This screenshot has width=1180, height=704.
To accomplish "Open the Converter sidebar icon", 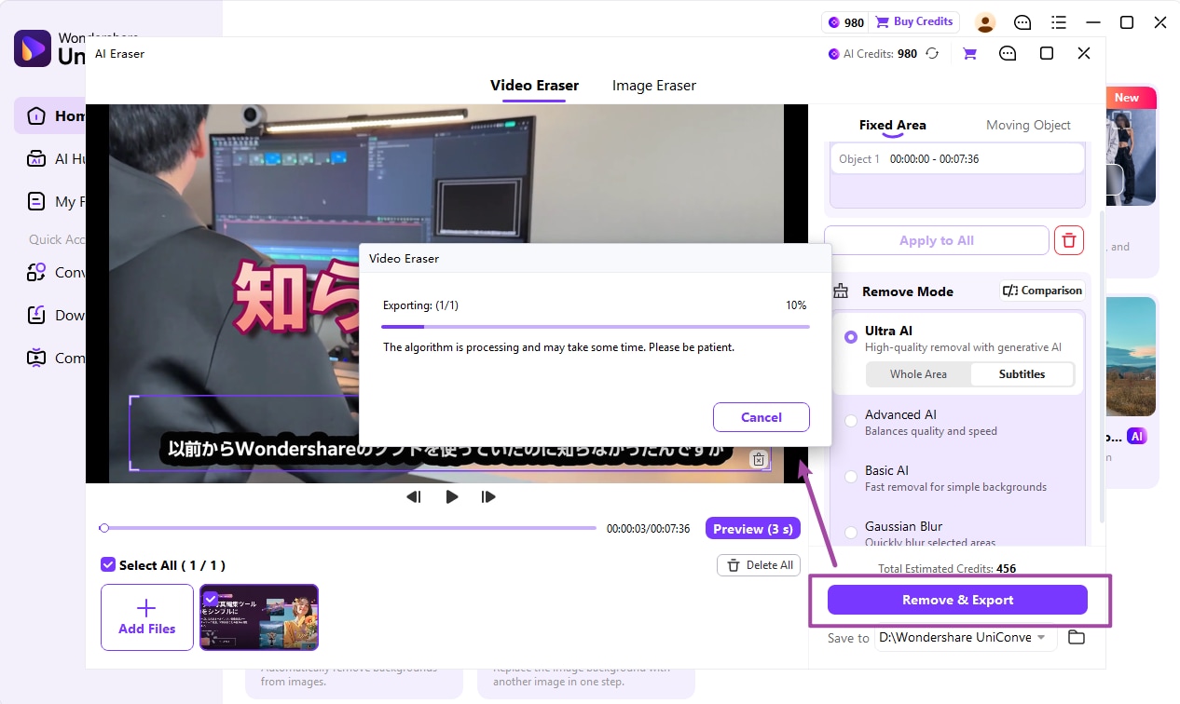I will pos(36,273).
